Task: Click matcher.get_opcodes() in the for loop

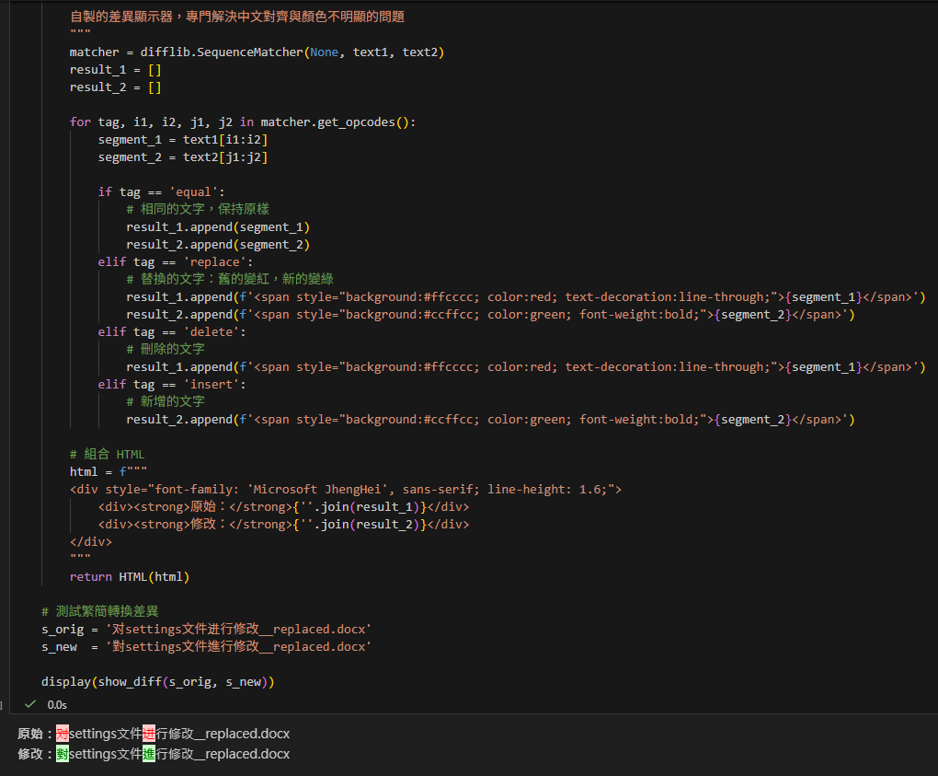Action: coord(337,122)
